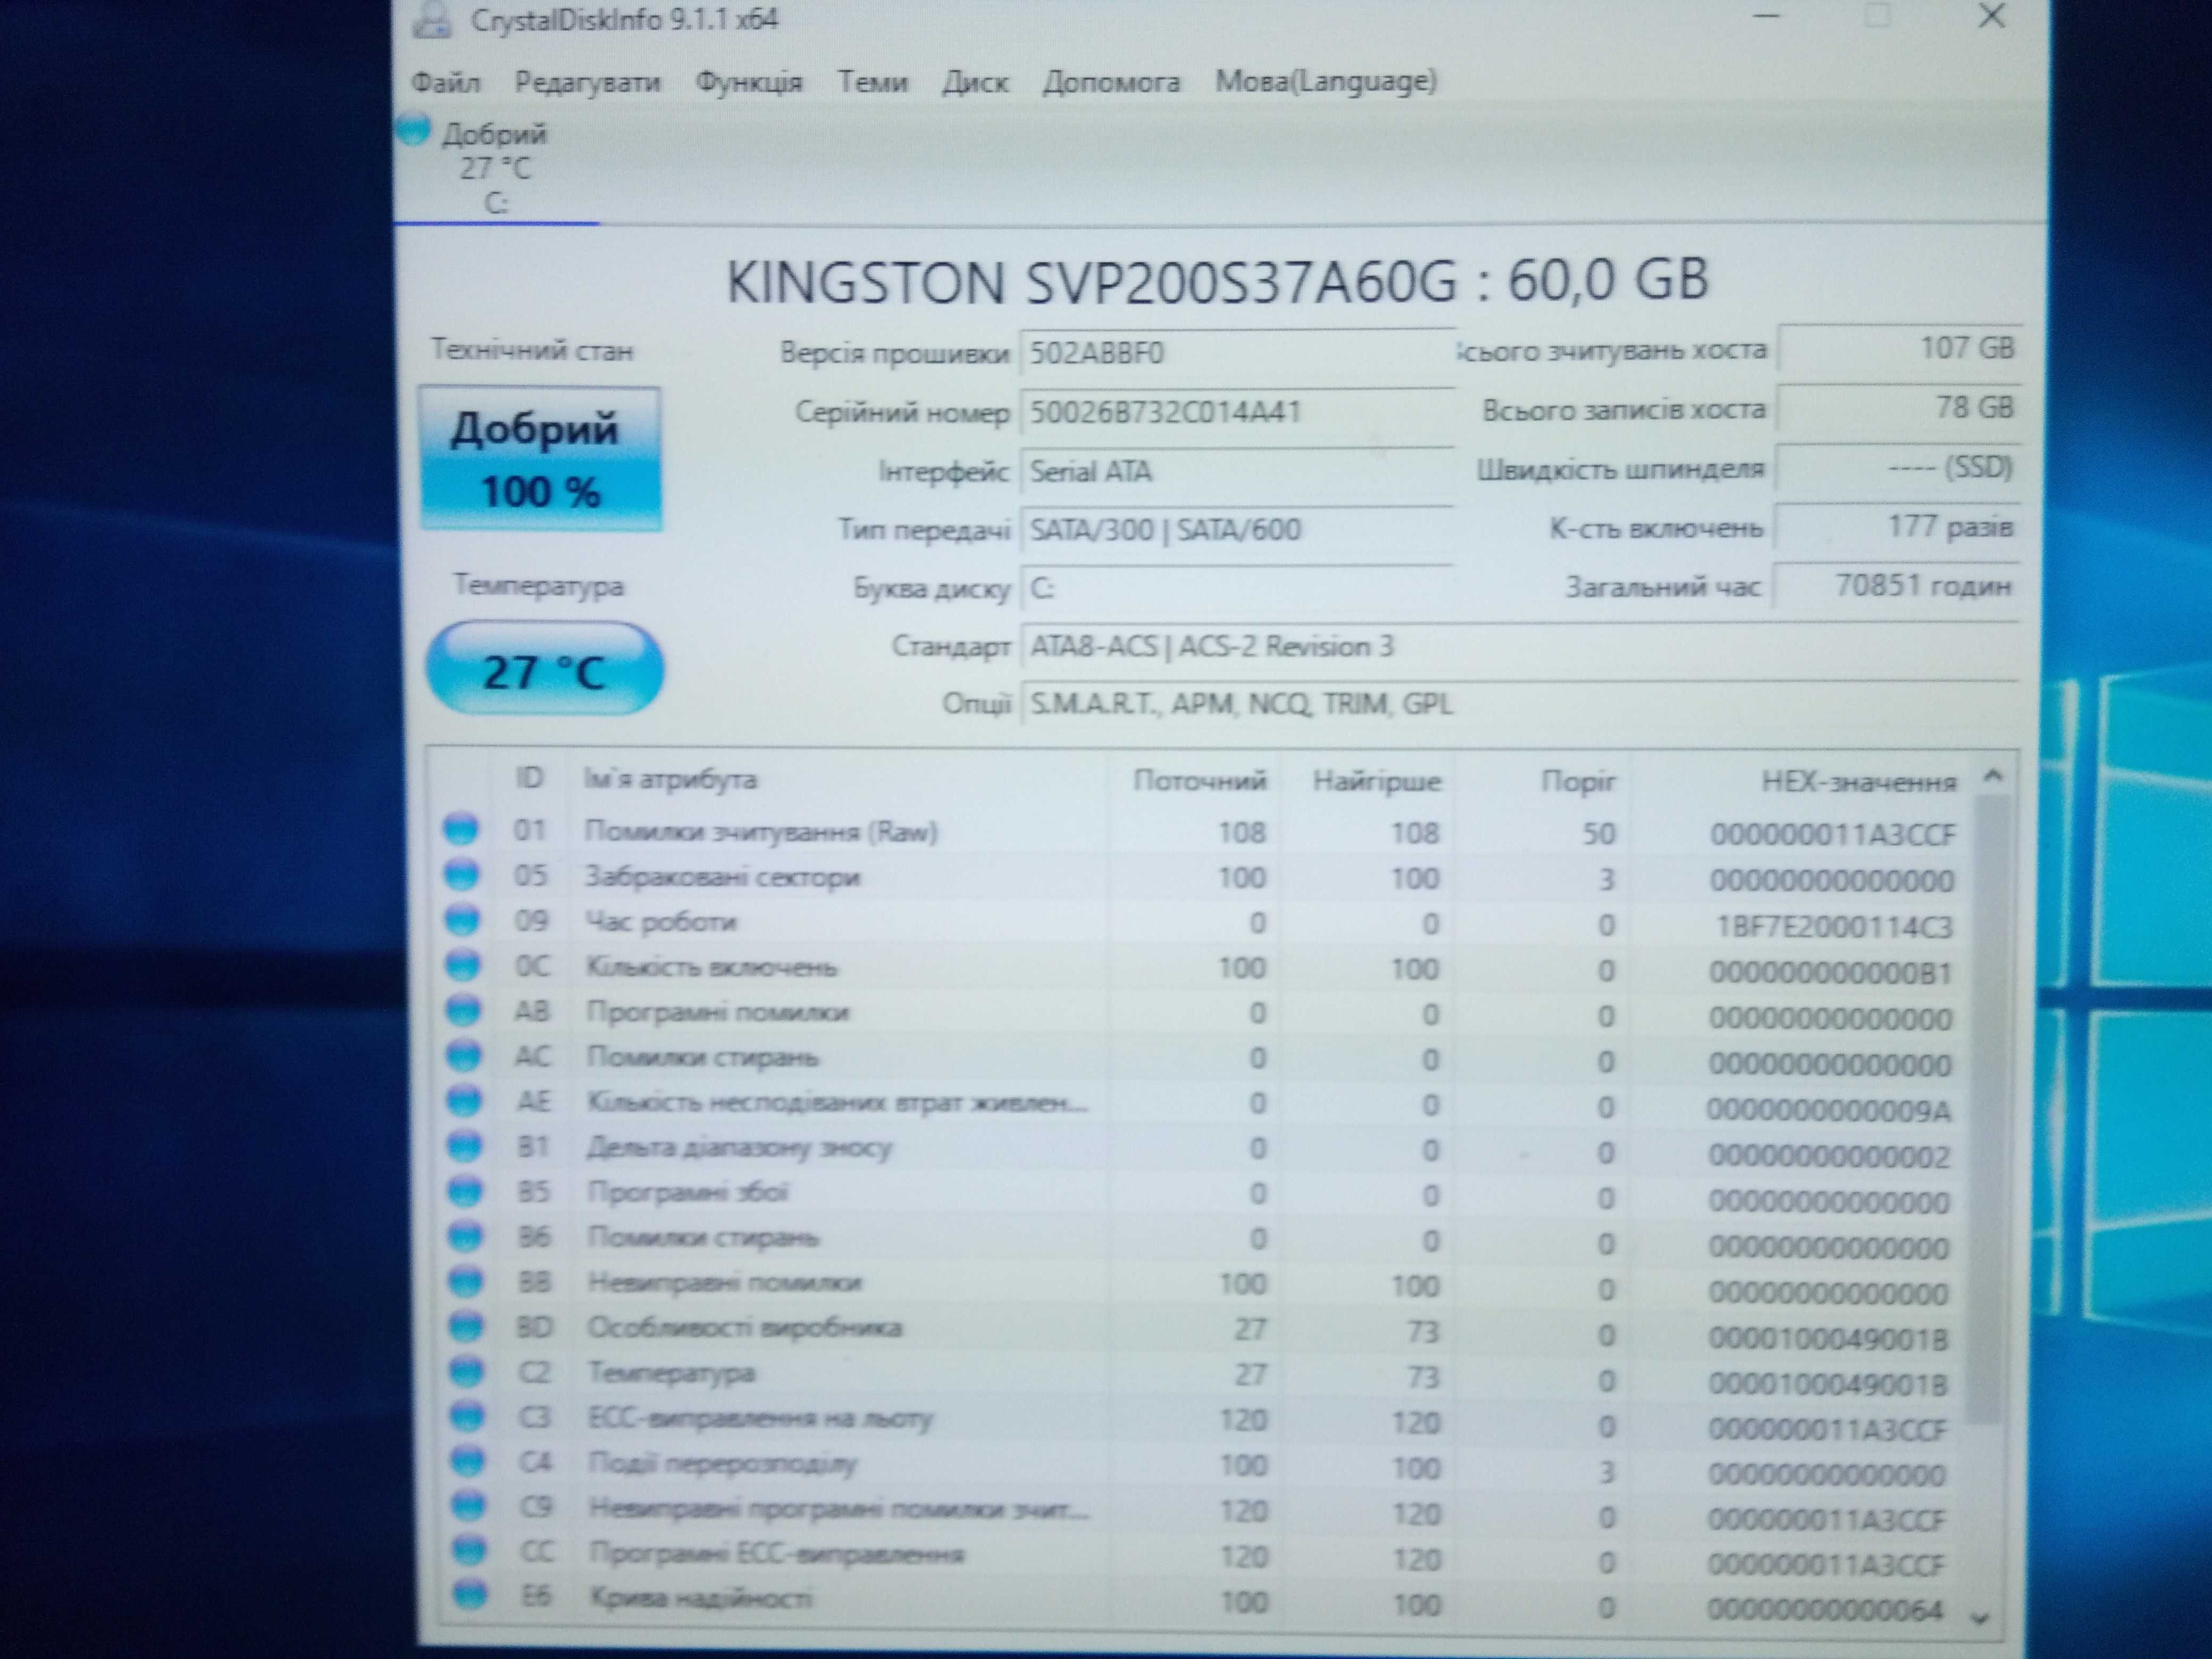Select the Крива надійності attribute name
The height and width of the screenshot is (1659, 2212).
click(701, 1598)
